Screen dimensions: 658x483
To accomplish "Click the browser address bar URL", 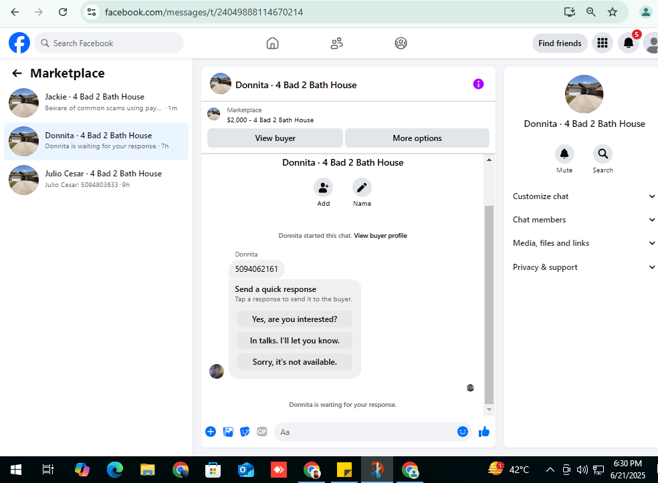I will click(203, 12).
